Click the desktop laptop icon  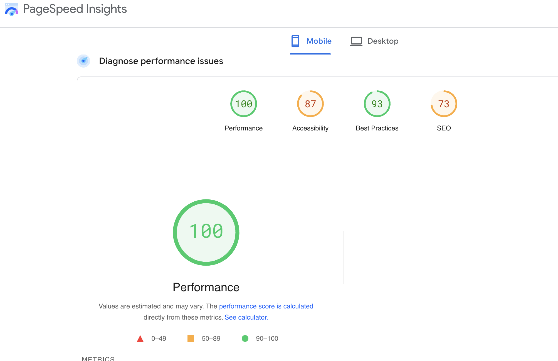[356, 41]
